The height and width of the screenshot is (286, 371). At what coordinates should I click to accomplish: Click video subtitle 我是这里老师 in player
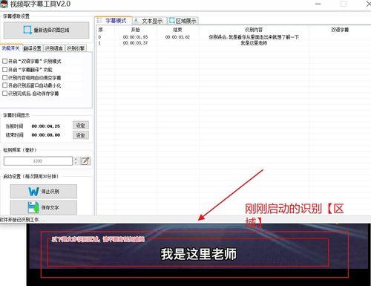[199, 254]
